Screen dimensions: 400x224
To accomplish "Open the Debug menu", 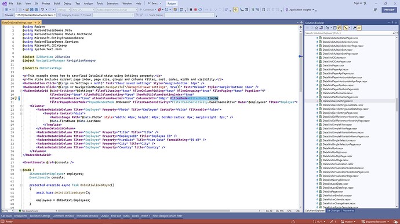I will coord(67,3).
